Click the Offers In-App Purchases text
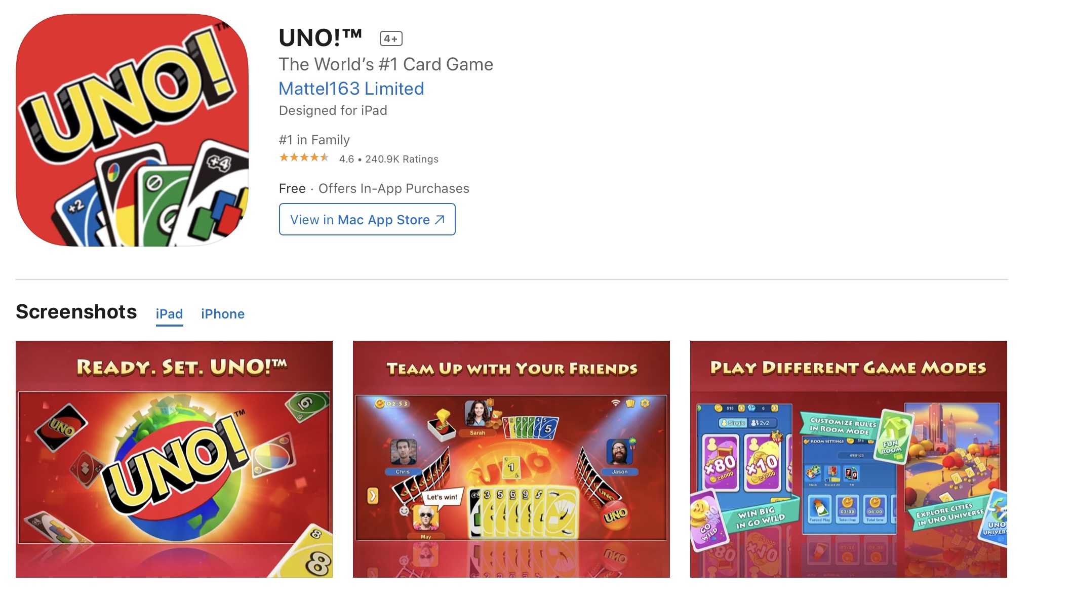The image size is (1072, 603). click(x=394, y=188)
